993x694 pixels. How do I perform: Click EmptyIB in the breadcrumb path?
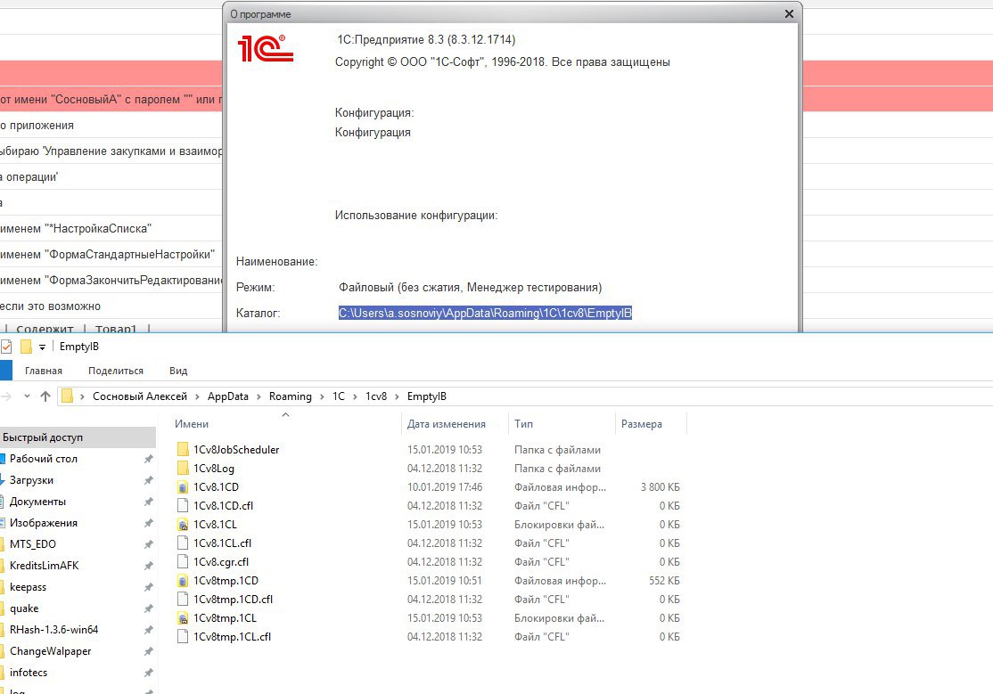(427, 396)
